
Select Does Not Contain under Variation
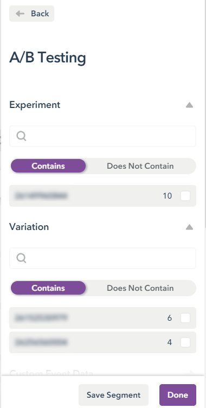click(x=140, y=288)
